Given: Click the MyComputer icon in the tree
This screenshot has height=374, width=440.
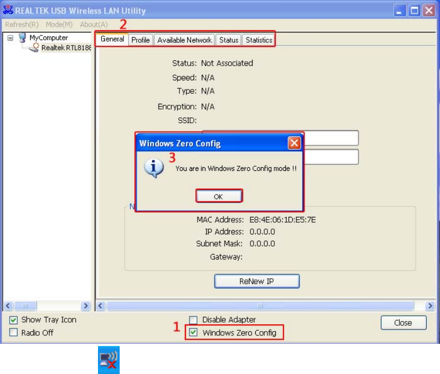Looking at the screenshot, I should (x=22, y=38).
